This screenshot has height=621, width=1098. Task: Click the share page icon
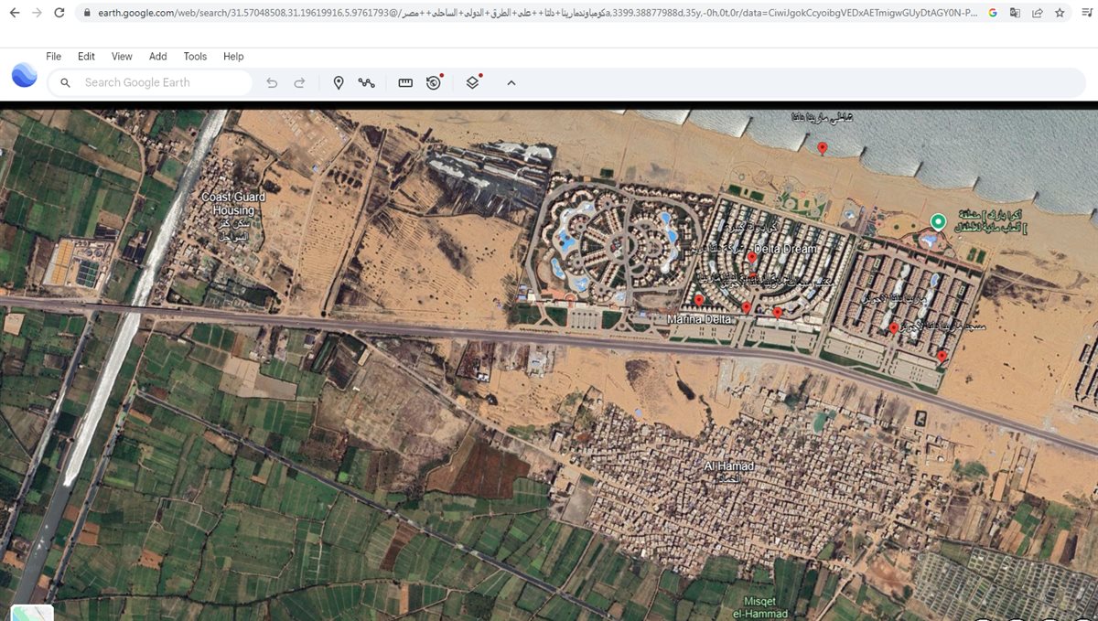[1037, 13]
